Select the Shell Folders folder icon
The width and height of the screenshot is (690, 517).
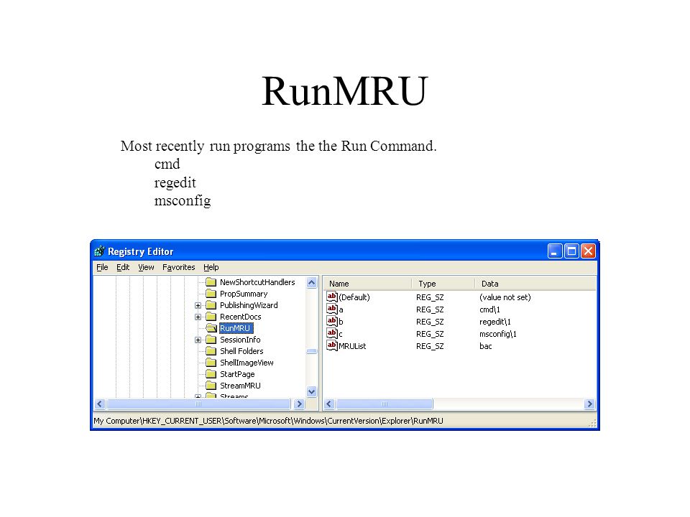tap(211, 351)
